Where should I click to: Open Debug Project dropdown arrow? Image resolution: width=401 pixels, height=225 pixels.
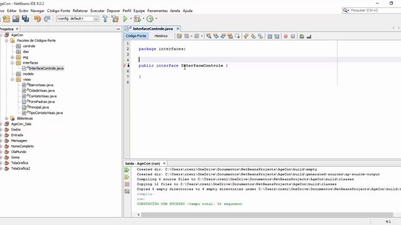(143, 19)
